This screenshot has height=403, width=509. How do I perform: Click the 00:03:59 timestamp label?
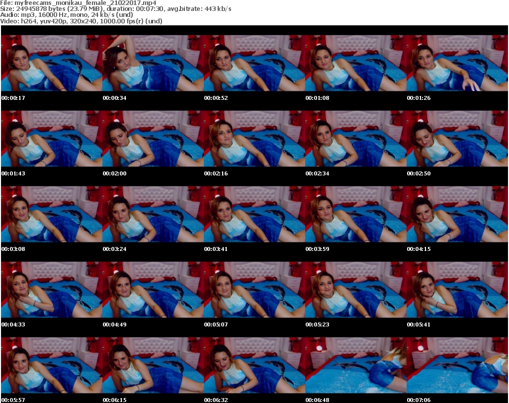(317, 249)
